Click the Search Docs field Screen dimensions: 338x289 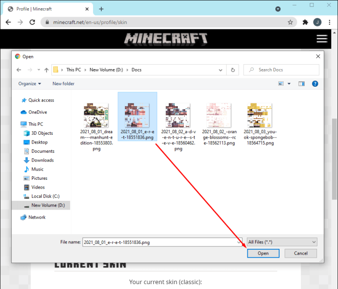281,70
